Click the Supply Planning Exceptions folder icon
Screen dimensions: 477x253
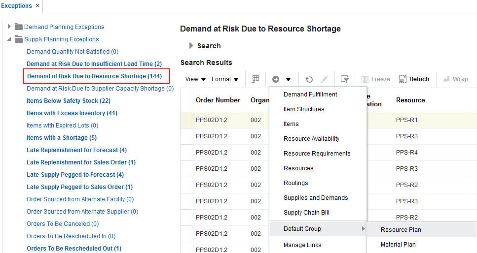[19, 39]
